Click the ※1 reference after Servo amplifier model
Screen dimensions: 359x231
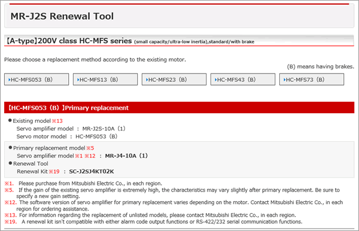pos(79,156)
